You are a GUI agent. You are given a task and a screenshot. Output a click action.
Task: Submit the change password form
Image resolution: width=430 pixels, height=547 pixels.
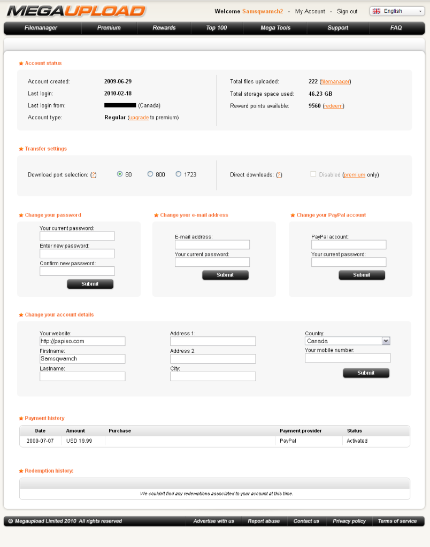click(x=90, y=284)
